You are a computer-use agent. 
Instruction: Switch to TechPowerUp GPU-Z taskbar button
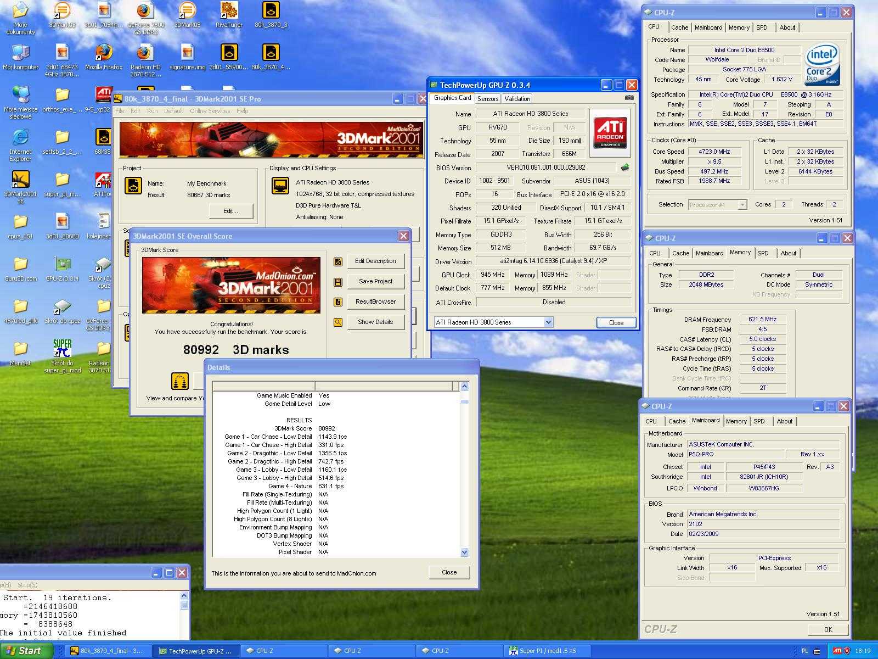tap(196, 651)
